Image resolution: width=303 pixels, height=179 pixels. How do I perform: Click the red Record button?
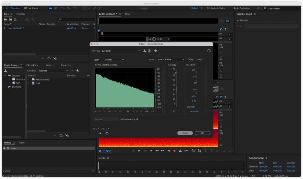[174, 151]
